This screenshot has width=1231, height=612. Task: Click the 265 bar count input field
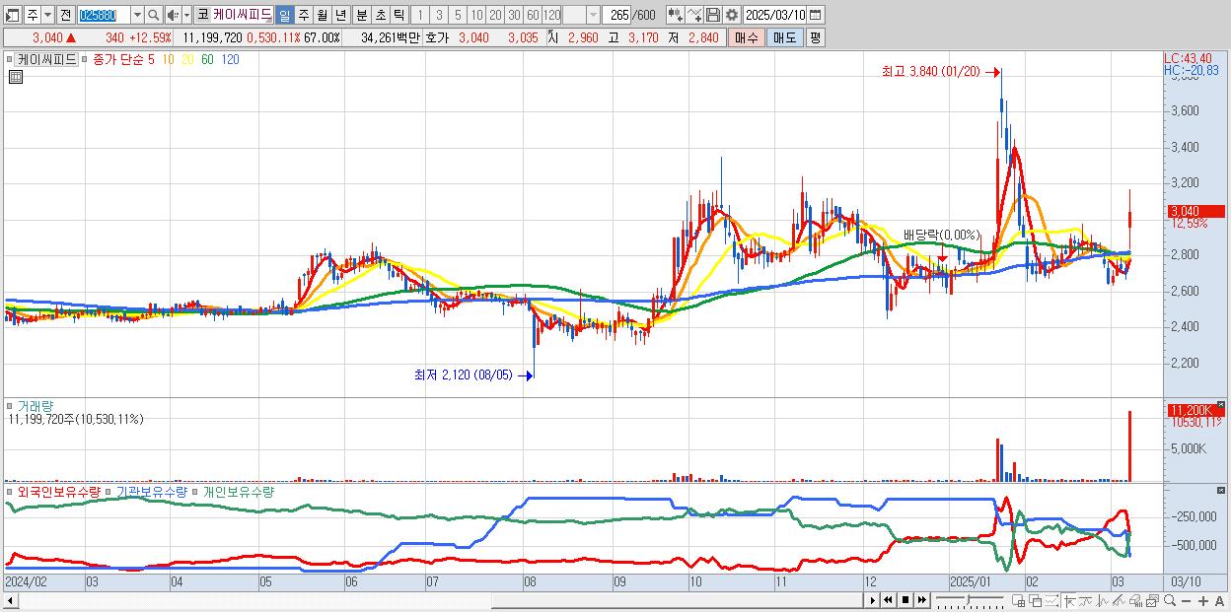click(615, 15)
